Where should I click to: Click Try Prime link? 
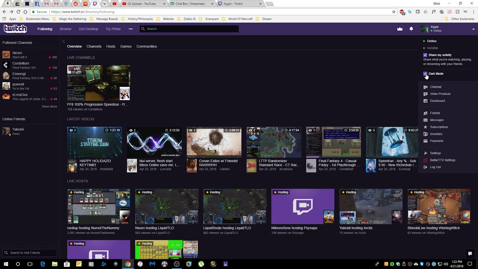click(113, 29)
